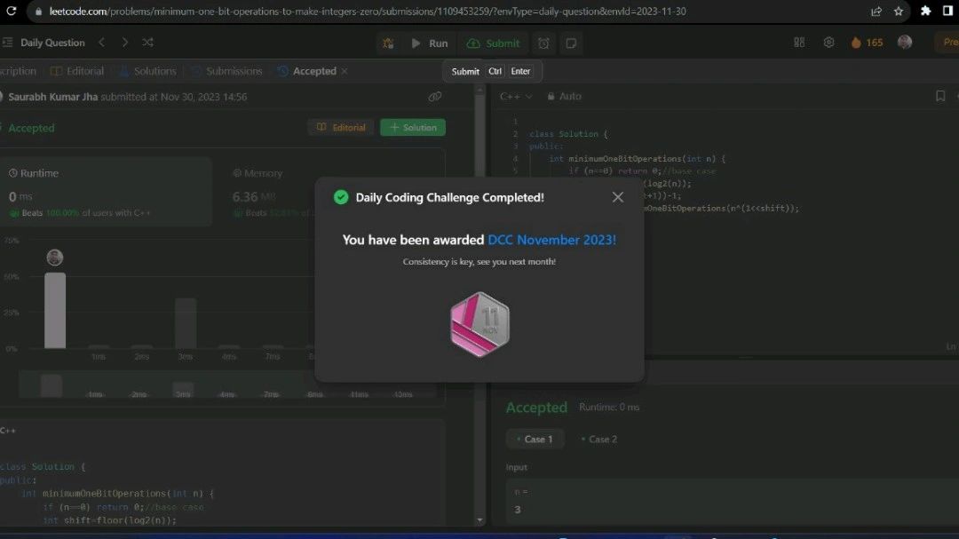Click the 165 streak fire counter
The width and height of the screenshot is (959, 539).
(x=867, y=43)
